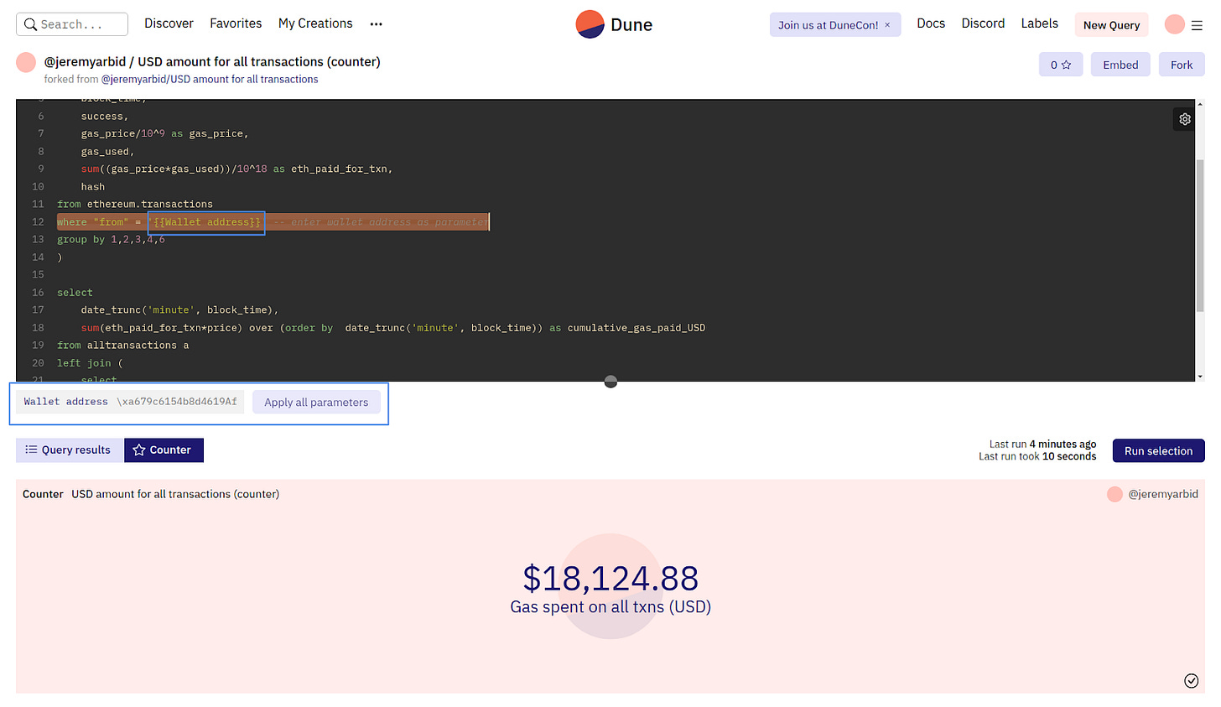The height and width of the screenshot is (707, 1221).
Task: Click Run selection button
Action: 1158,451
